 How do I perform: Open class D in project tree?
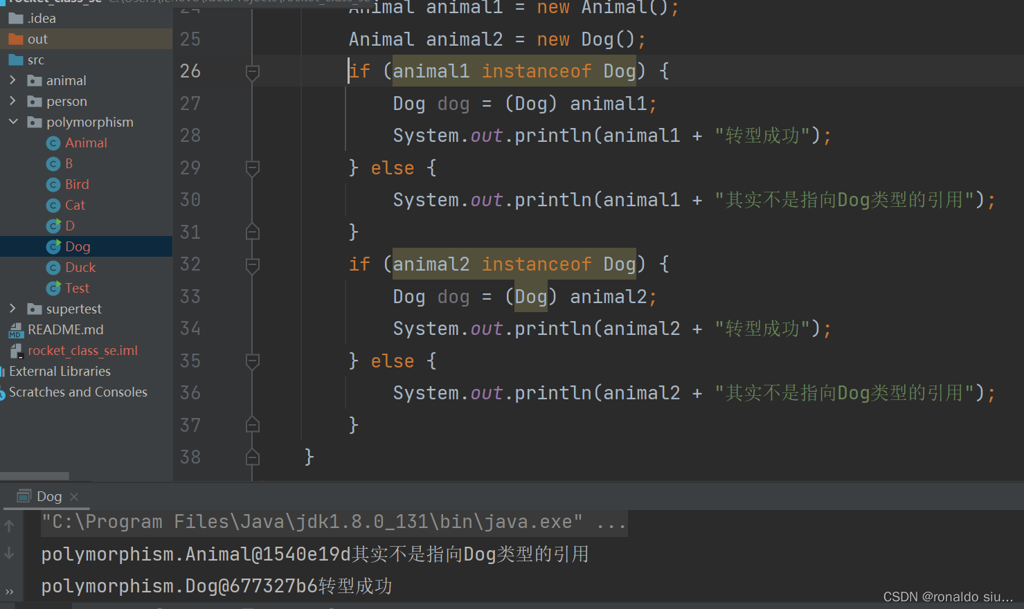pyautogui.click(x=69, y=226)
